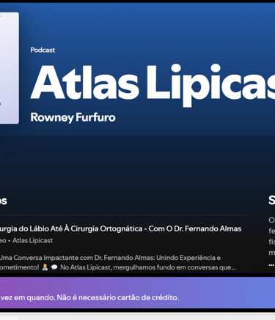Open the Dr. Fernando Almas episode title
275x320 pixels.
coord(120,228)
